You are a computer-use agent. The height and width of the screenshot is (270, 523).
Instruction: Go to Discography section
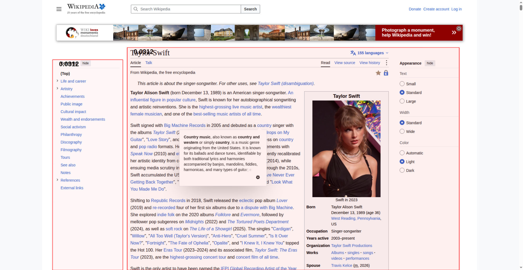[71, 142]
